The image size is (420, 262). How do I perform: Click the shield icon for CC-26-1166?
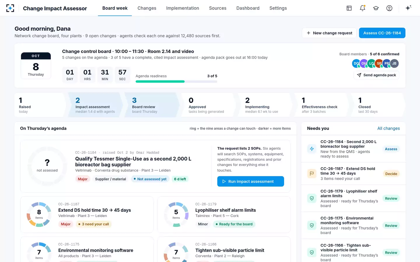pyautogui.click(x=312, y=252)
